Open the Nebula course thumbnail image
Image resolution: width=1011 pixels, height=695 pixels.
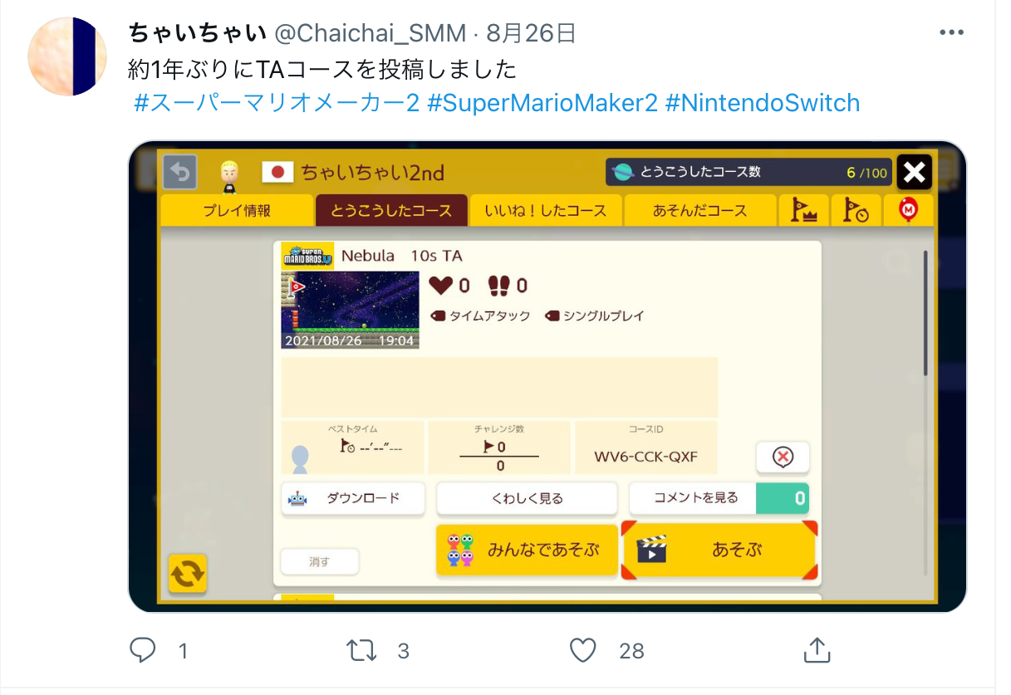pos(350,310)
